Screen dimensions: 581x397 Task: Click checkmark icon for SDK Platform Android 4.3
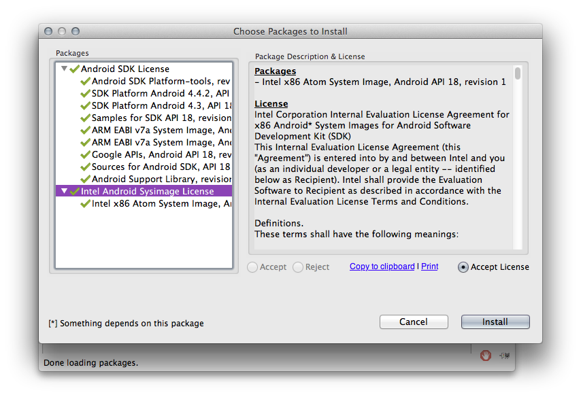coord(86,105)
